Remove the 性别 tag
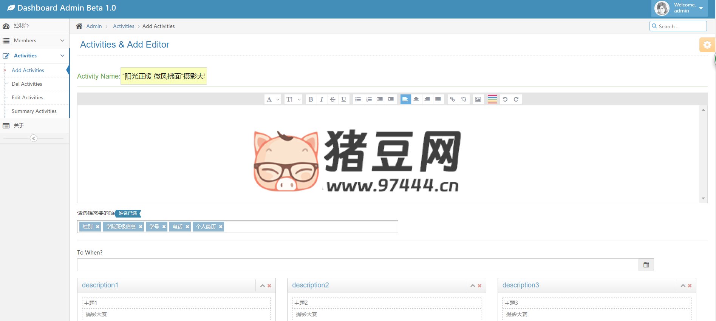 tap(97, 227)
